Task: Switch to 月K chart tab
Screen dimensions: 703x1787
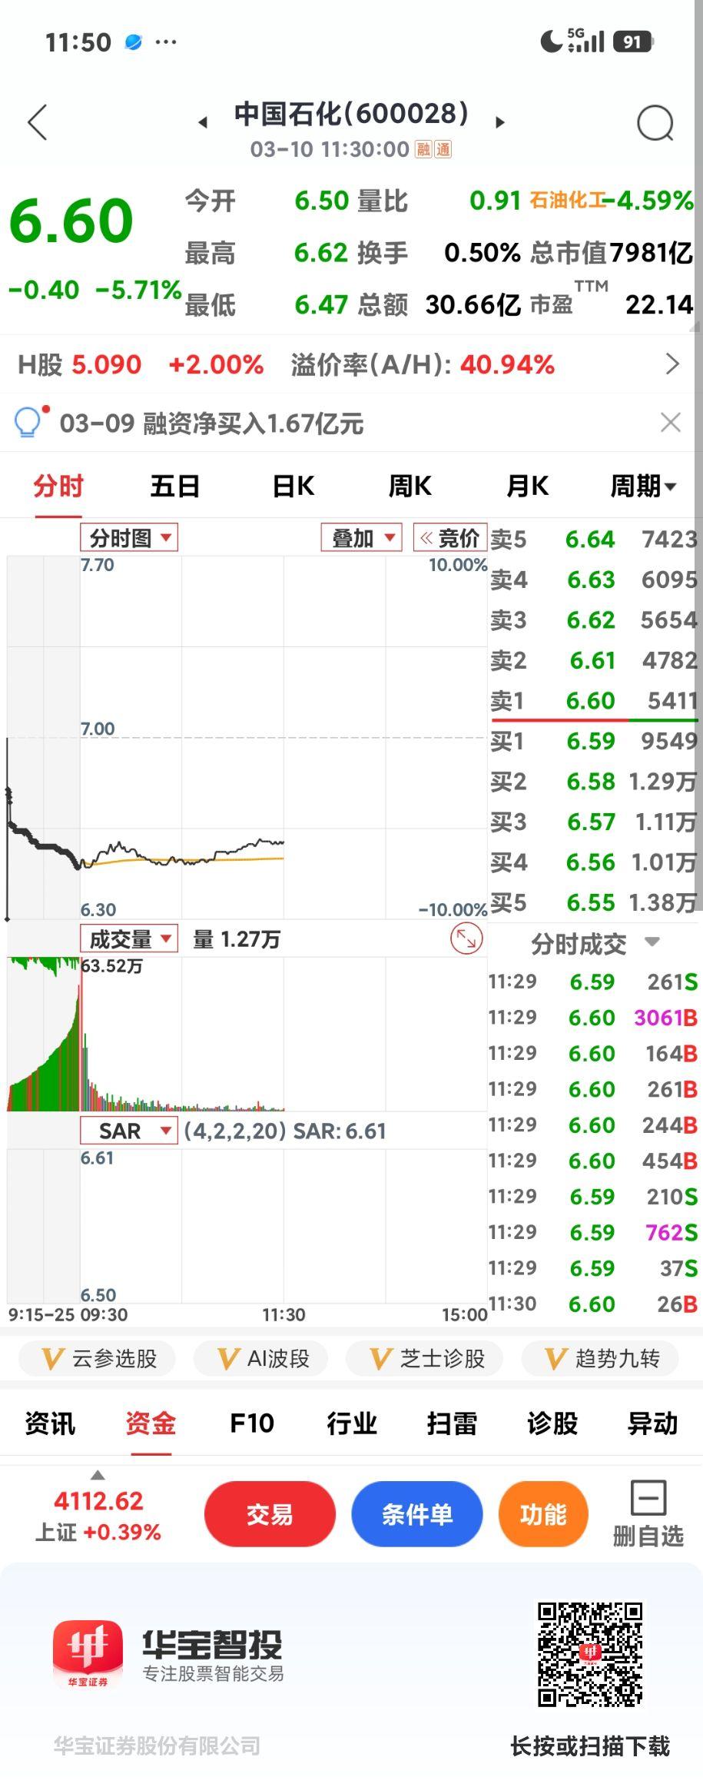Action: click(x=528, y=486)
